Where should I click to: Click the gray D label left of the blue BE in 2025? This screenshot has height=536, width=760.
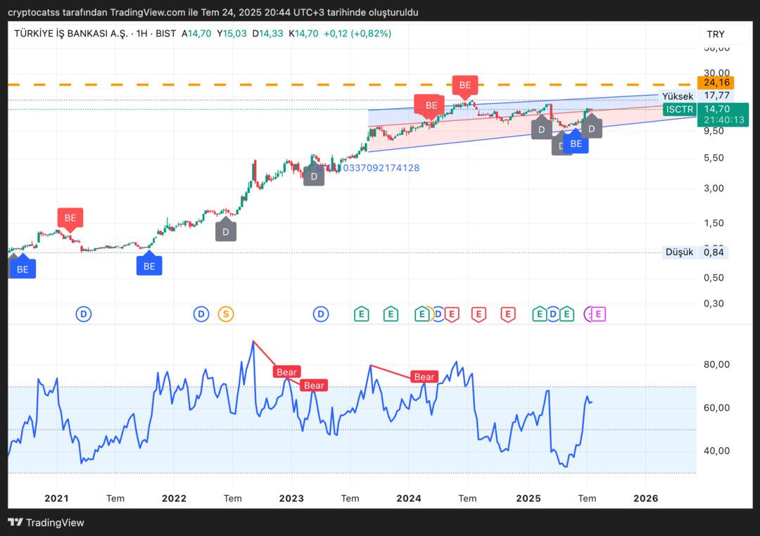(558, 144)
